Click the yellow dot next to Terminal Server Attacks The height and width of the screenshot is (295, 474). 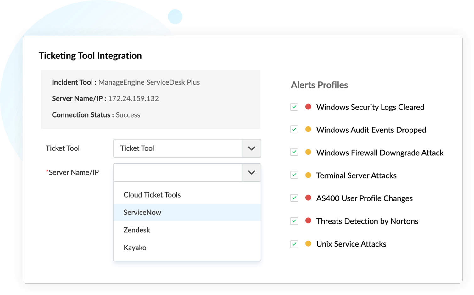click(308, 175)
